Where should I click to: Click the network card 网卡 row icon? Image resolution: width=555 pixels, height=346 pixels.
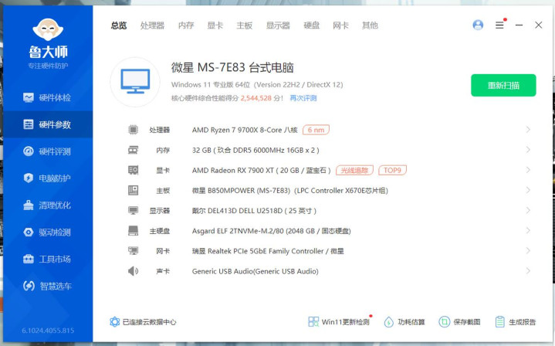pos(133,251)
